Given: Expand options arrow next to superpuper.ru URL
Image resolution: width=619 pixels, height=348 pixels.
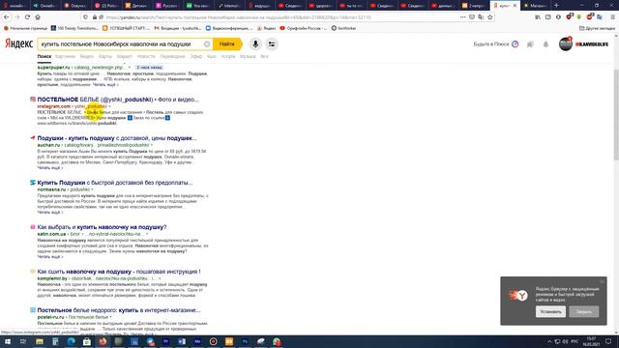Looking at the screenshot, I should pyautogui.click(x=130, y=68).
